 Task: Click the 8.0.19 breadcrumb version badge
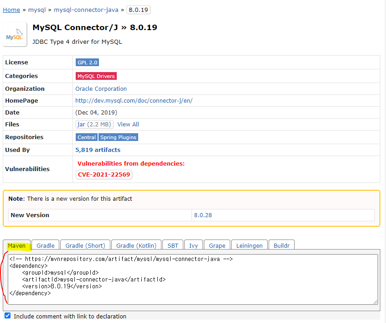[x=139, y=10]
